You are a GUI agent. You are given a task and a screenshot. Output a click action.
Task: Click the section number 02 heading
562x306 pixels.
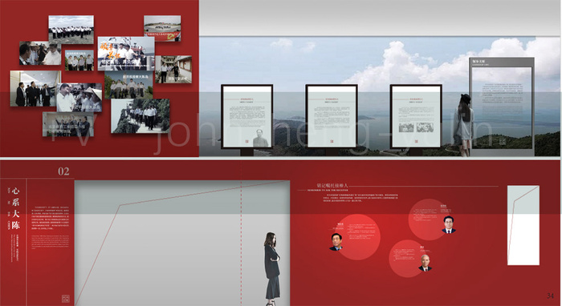pos(63,171)
